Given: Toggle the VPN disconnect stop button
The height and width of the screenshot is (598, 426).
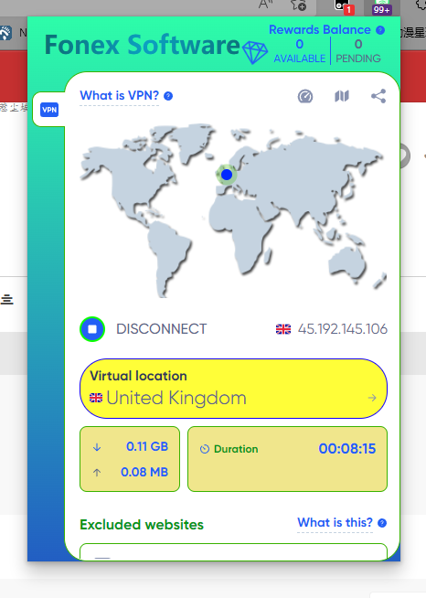Looking at the screenshot, I should (92, 329).
